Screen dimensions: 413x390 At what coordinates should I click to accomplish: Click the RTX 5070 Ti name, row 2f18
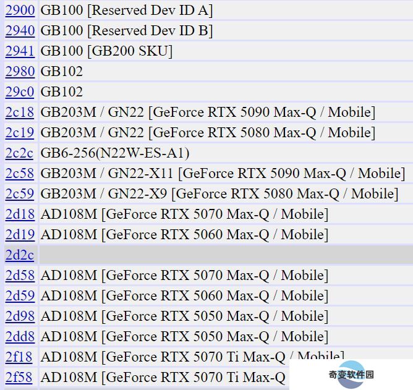[192, 357]
